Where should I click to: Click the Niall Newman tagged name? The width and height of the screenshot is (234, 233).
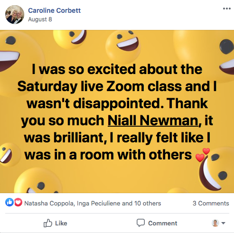[x=153, y=121]
